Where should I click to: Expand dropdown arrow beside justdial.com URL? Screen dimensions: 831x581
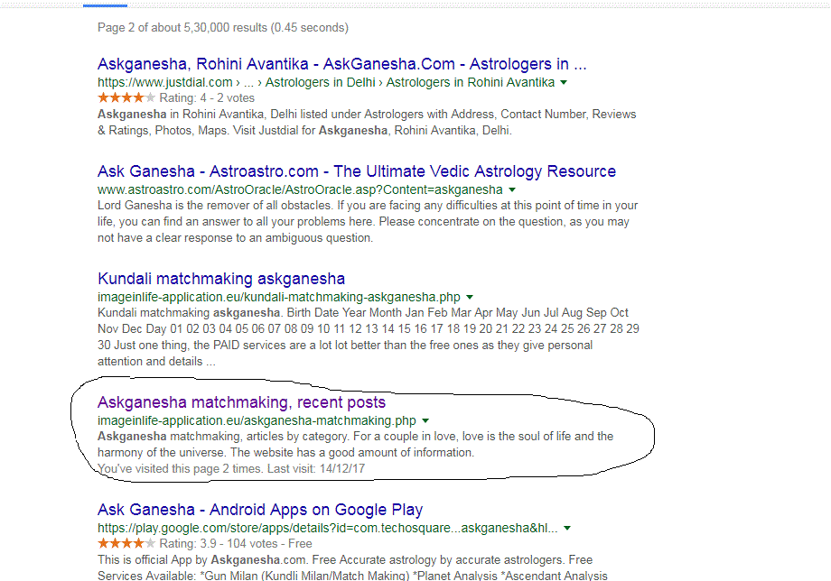564,82
